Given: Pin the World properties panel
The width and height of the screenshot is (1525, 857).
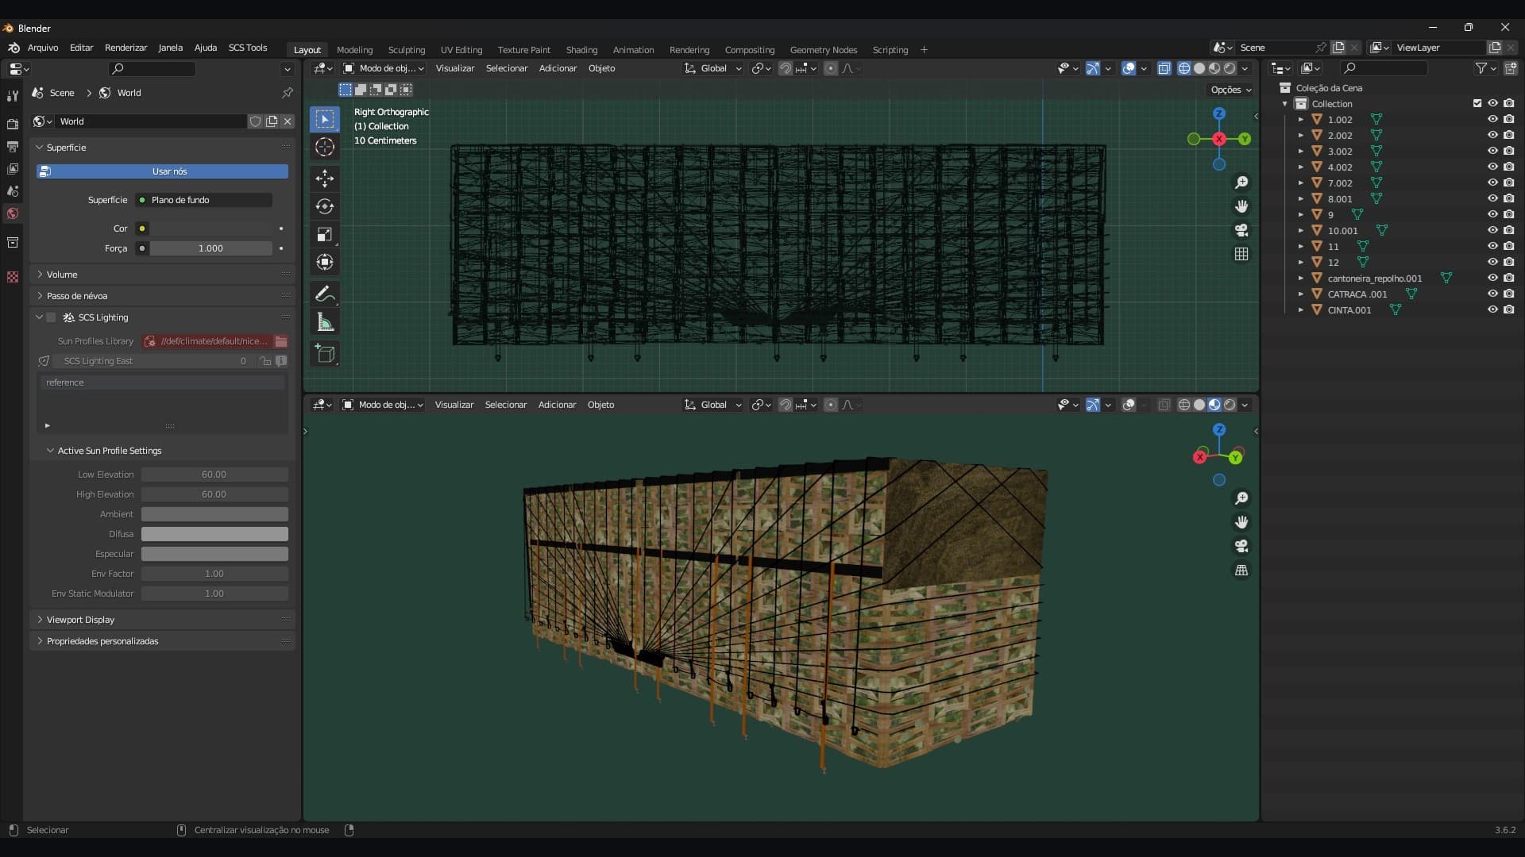Looking at the screenshot, I should [x=288, y=93].
